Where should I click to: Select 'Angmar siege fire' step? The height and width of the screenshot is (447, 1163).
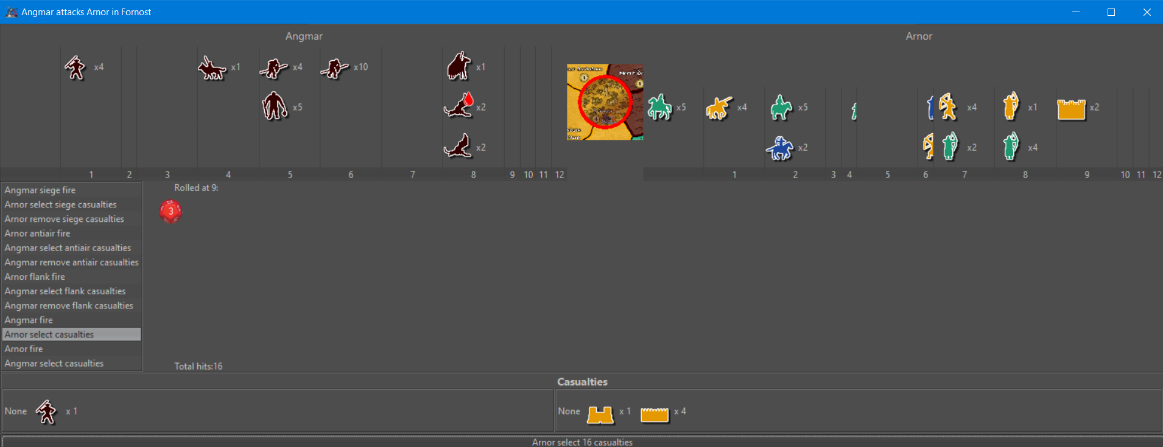40,190
